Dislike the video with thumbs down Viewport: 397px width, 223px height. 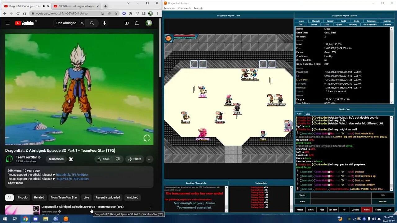point(118,159)
